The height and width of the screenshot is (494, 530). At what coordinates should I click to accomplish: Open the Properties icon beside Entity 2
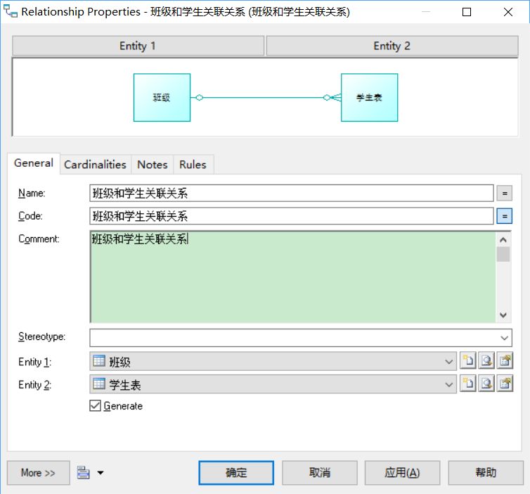tap(505, 384)
